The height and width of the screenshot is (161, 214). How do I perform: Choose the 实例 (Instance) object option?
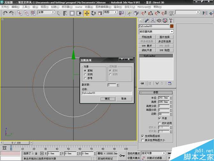[85, 74]
